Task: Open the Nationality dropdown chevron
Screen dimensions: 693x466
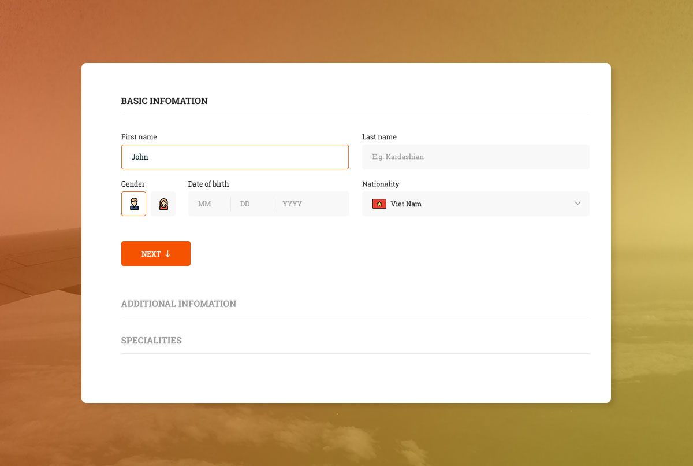Action: click(577, 204)
